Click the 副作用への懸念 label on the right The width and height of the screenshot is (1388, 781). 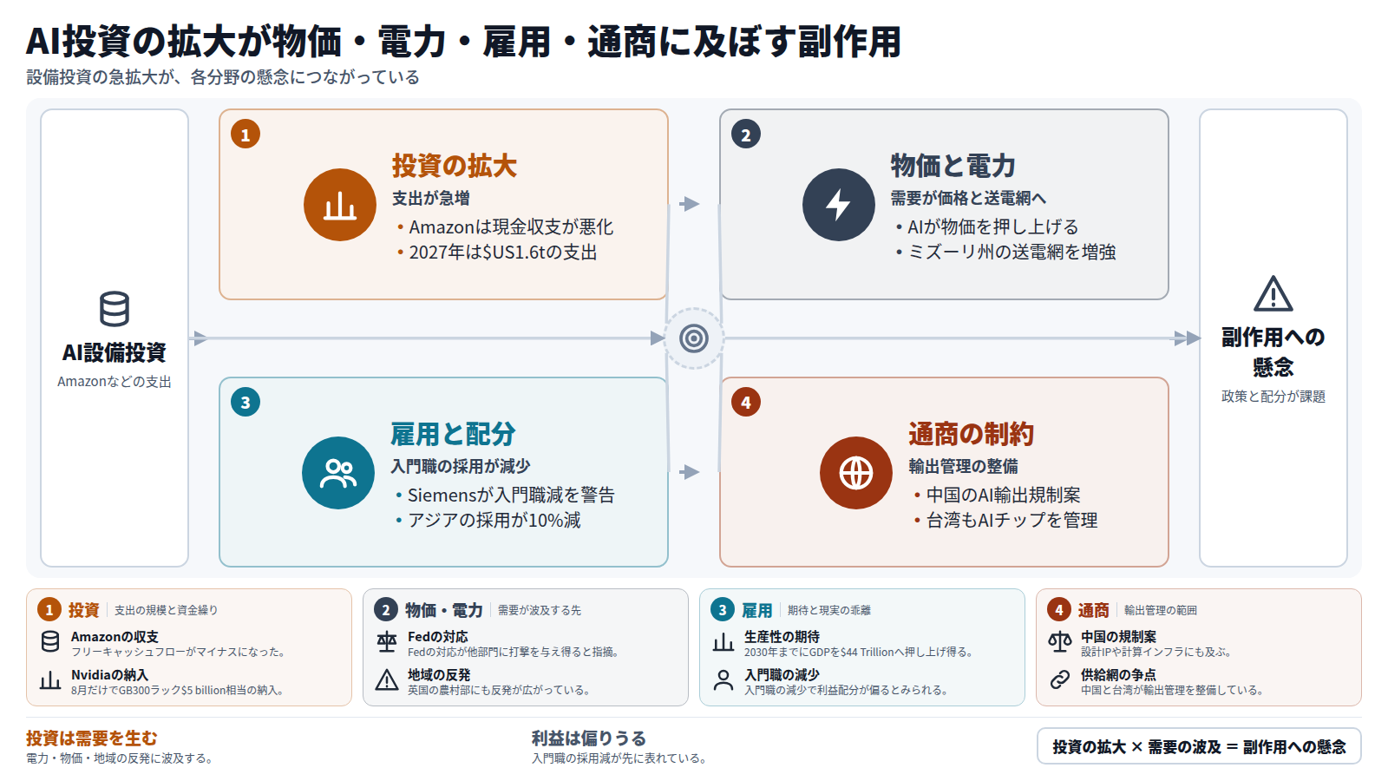coord(1273,352)
